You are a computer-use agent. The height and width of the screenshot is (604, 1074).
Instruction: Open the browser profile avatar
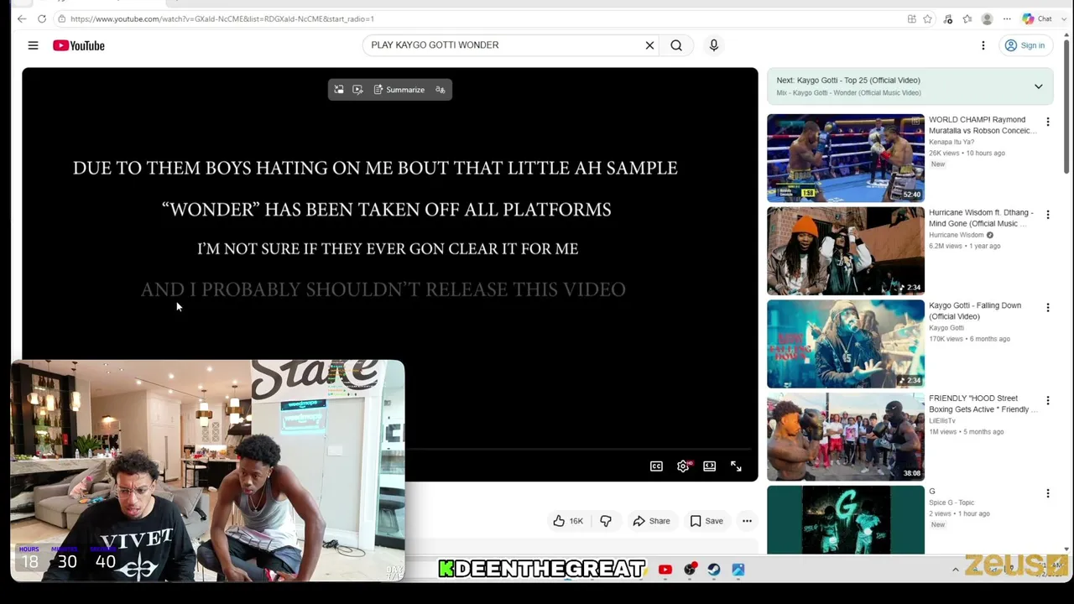(987, 18)
